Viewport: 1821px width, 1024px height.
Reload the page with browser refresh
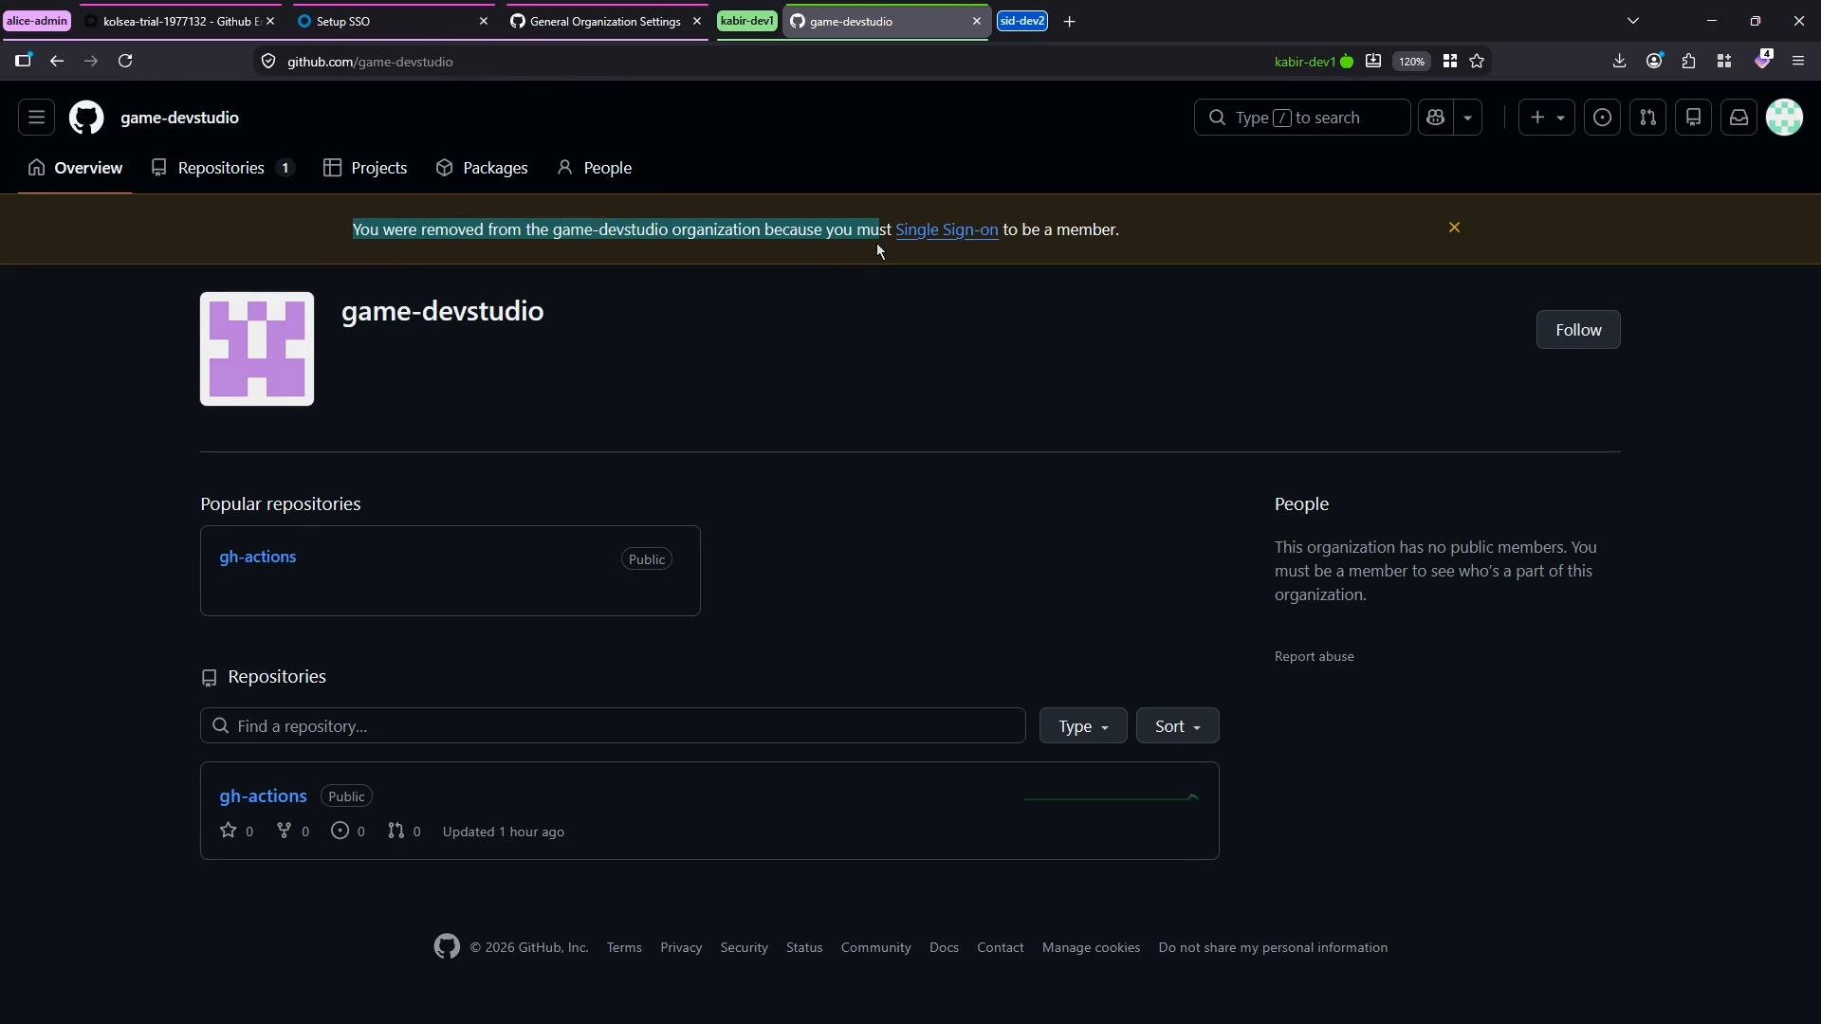pyautogui.click(x=125, y=61)
